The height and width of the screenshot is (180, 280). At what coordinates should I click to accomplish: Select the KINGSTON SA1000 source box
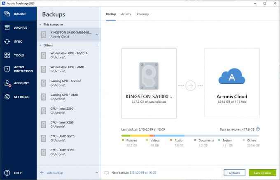(149, 83)
